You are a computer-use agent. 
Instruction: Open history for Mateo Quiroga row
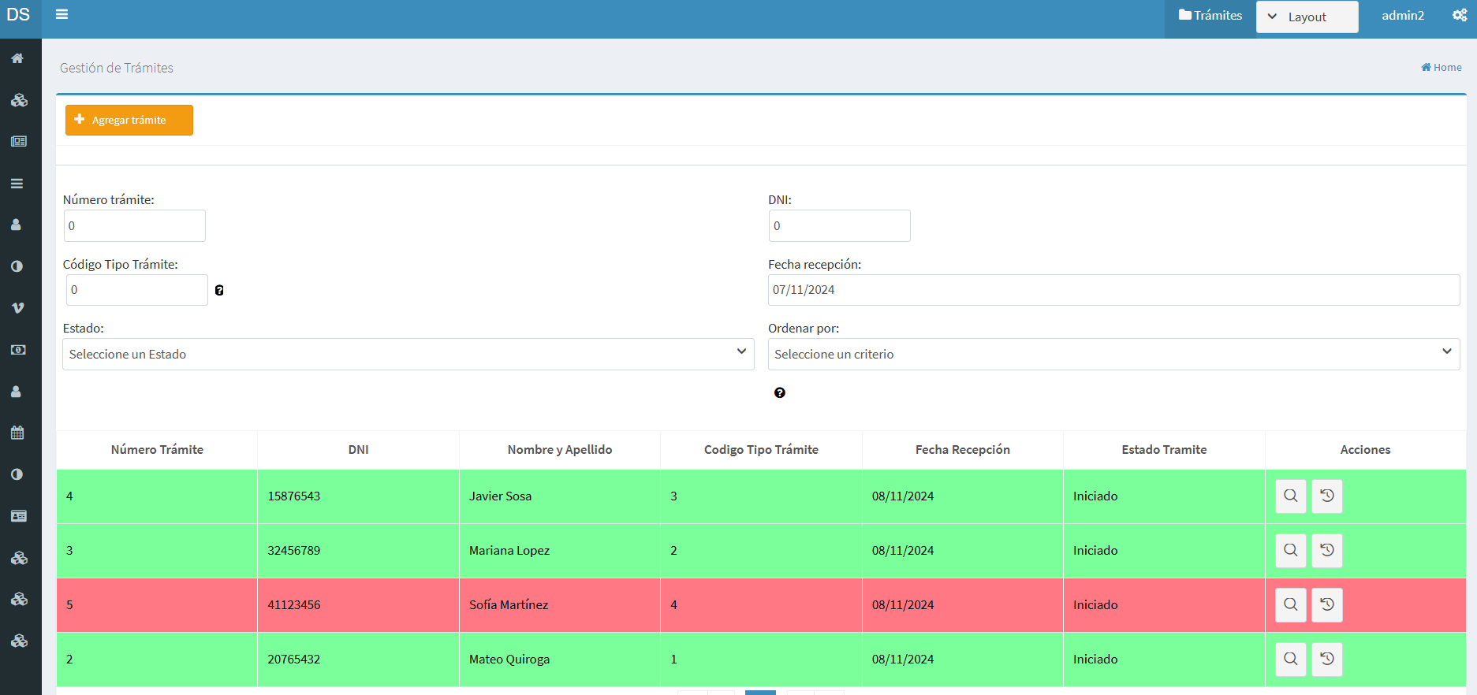1326,660
